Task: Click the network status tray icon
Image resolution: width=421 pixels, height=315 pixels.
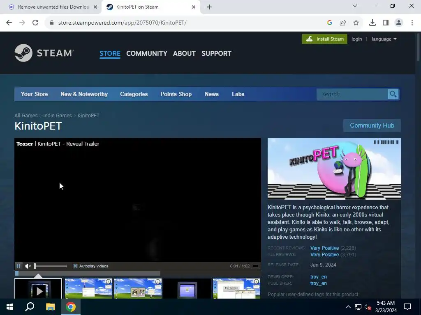Action: click(x=358, y=307)
